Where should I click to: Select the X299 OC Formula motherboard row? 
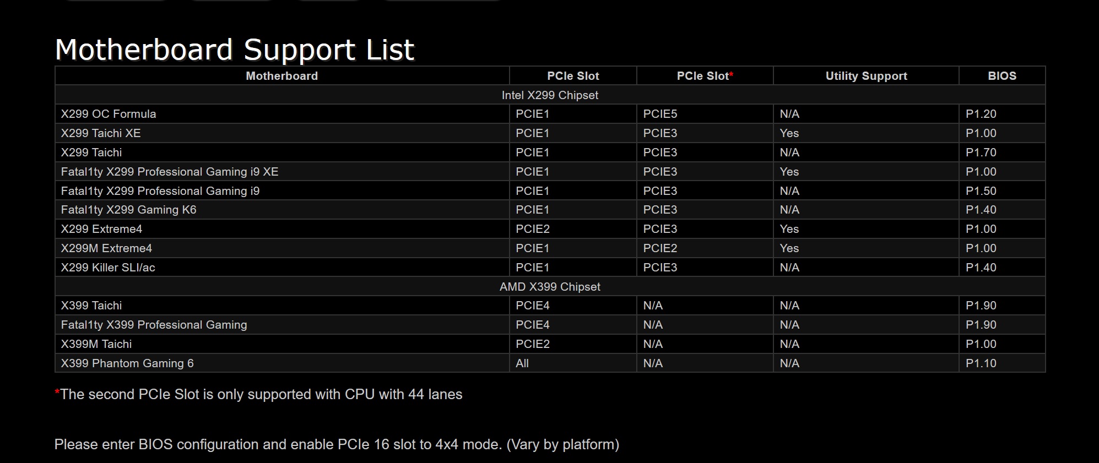tap(550, 114)
